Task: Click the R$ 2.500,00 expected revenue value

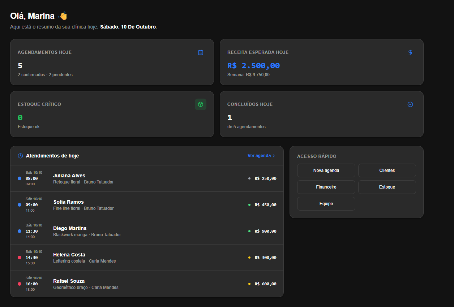Action: [x=253, y=66]
